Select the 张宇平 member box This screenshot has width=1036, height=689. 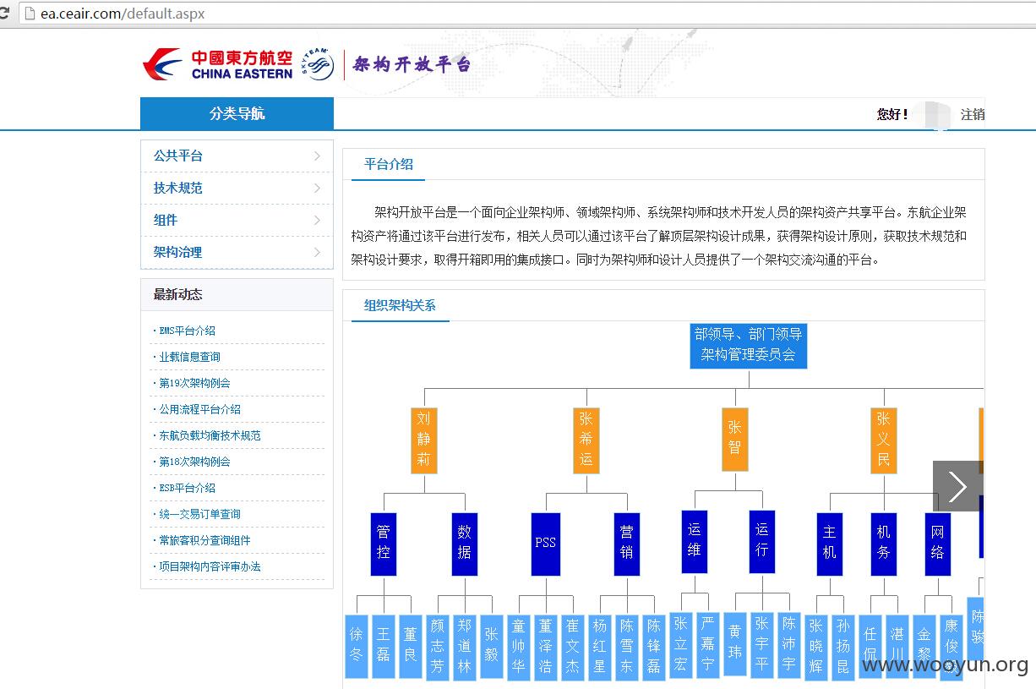pyautogui.click(x=762, y=645)
